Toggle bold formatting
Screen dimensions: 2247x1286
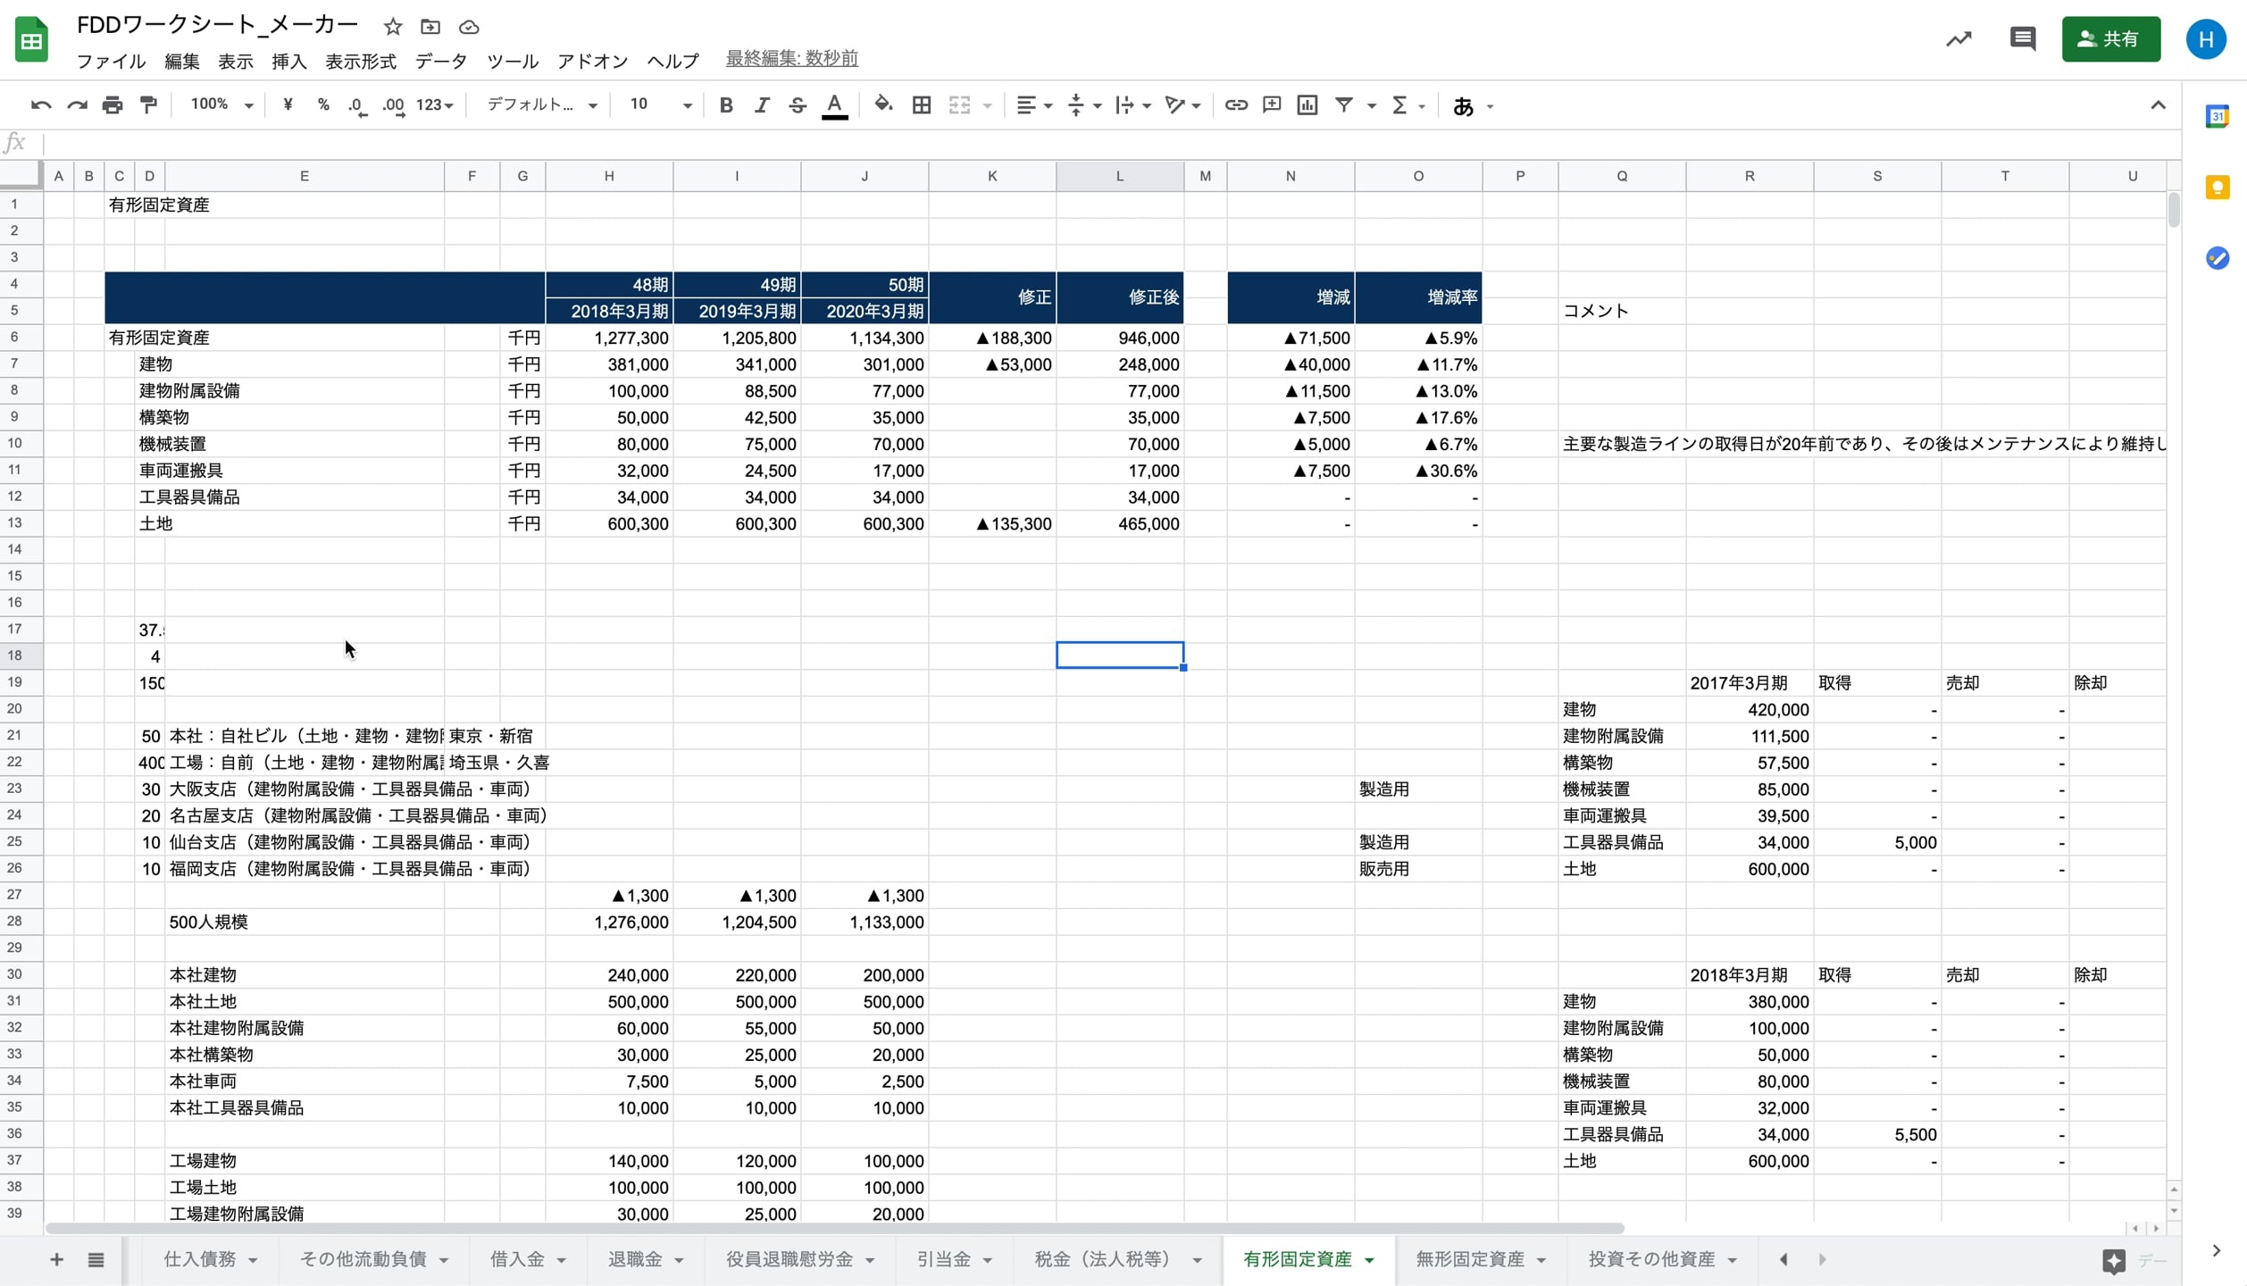point(725,105)
